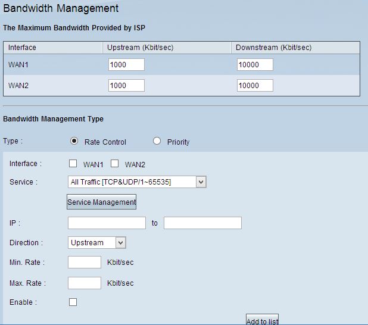Screen dimensions: 368x325
Task: Click the Service Management button
Action: 101,202
